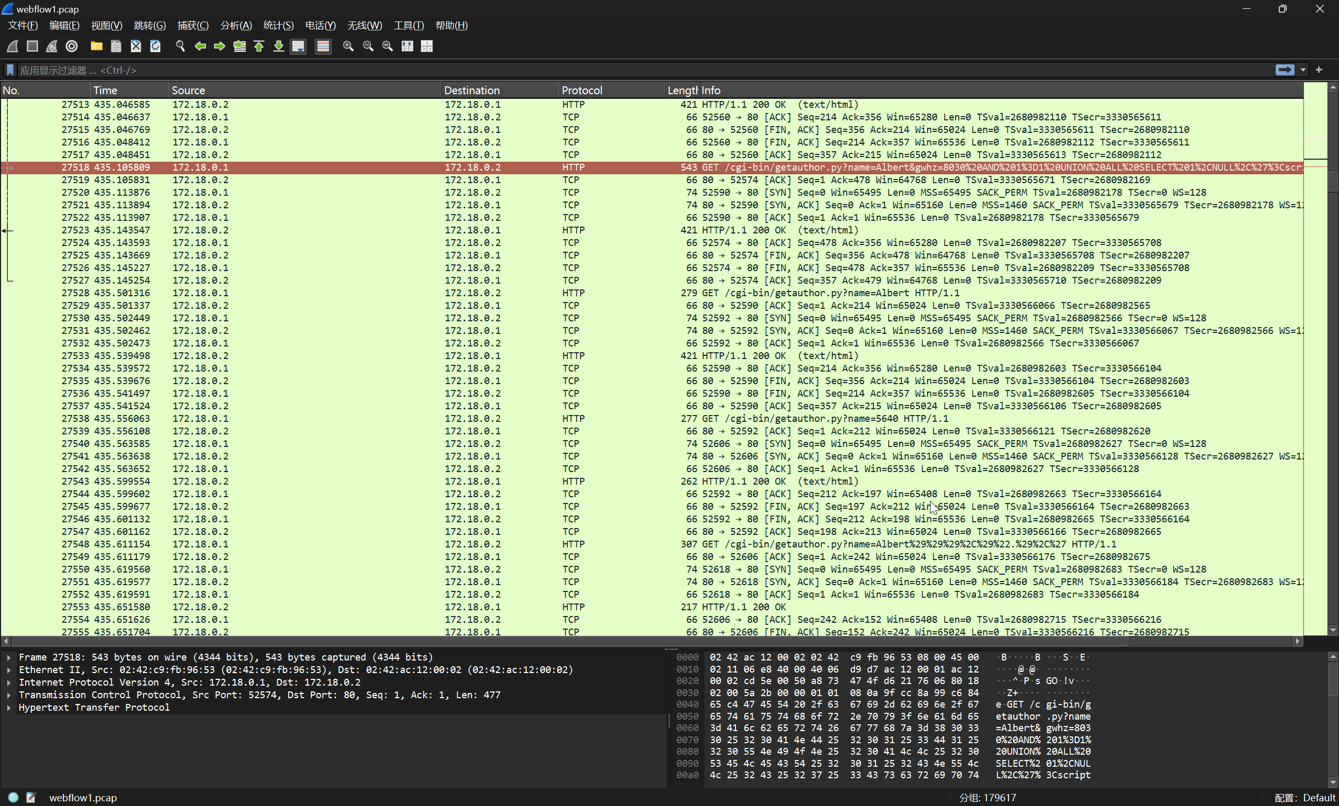This screenshot has height=806, width=1339.
Task: Go forward to the next packet
Action: tap(220, 46)
